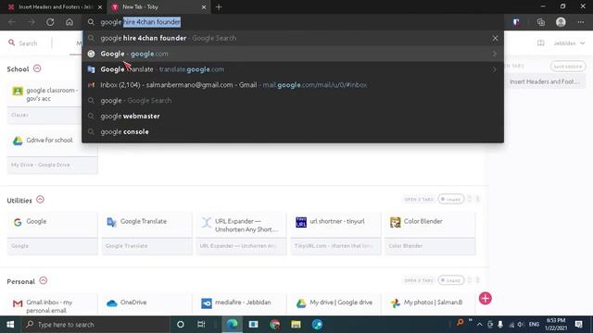Screen dimensions: 593x333
Task: Open 2 tabs in Personal collection
Action: [419, 280]
